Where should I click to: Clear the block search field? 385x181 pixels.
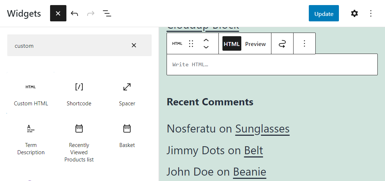click(x=134, y=45)
